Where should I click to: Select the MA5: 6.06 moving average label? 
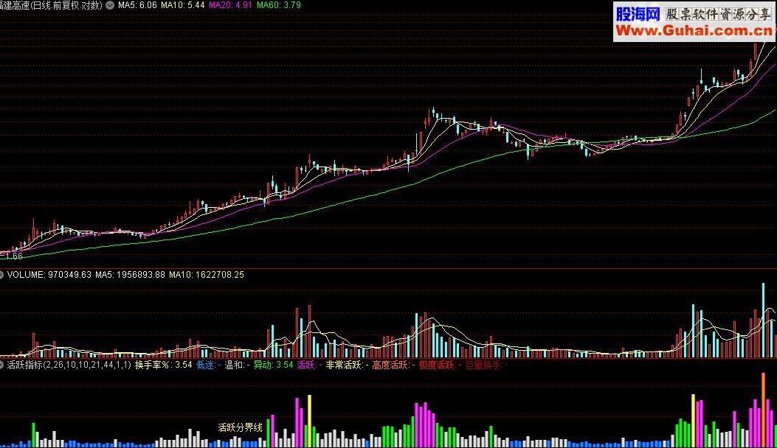tap(137, 5)
